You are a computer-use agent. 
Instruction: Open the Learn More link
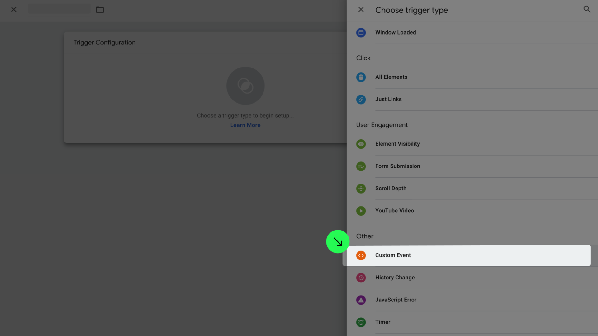coord(245,125)
